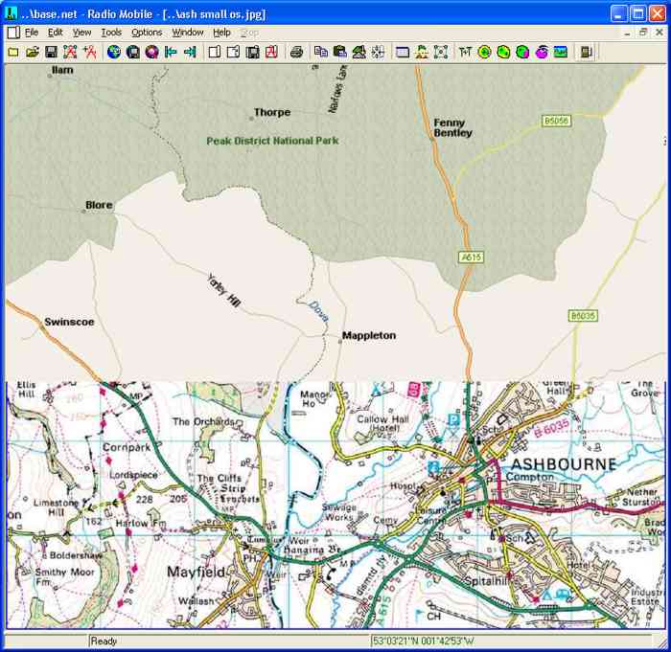The image size is (671, 652).
Task: Click the Radio Mobile title bar app icon
Action: click(x=11, y=13)
